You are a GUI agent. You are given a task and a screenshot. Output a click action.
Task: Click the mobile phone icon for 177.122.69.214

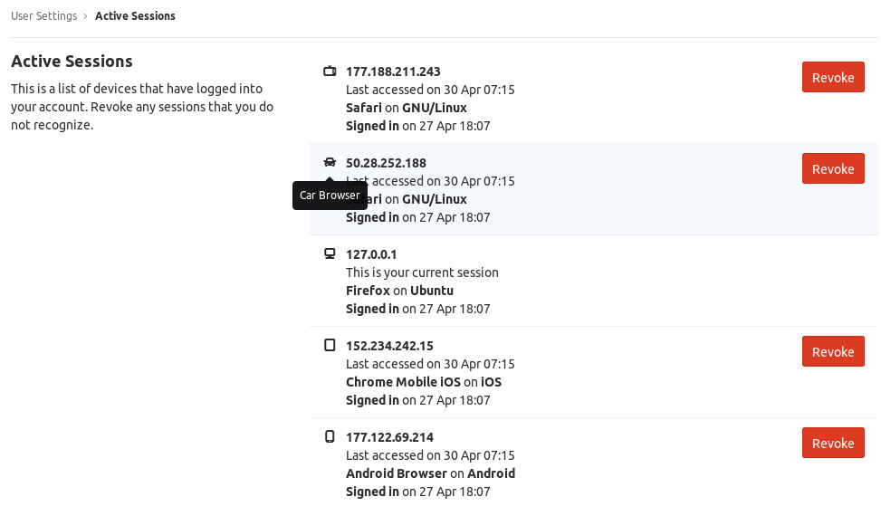tap(330, 437)
